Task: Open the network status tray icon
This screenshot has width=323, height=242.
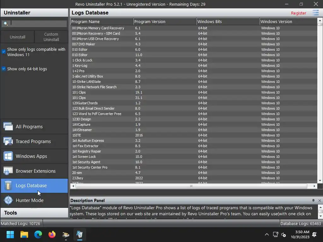Action: coord(275,234)
